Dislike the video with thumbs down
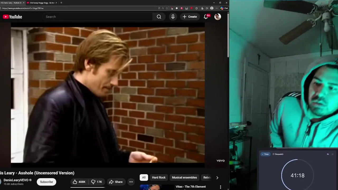This screenshot has width=338, height=190. pyautogui.click(x=96, y=182)
